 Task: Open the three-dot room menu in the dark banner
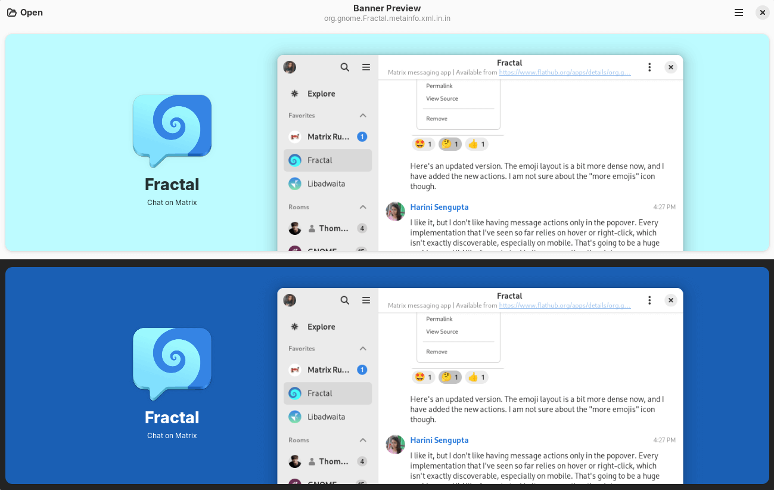click(650, 300)
